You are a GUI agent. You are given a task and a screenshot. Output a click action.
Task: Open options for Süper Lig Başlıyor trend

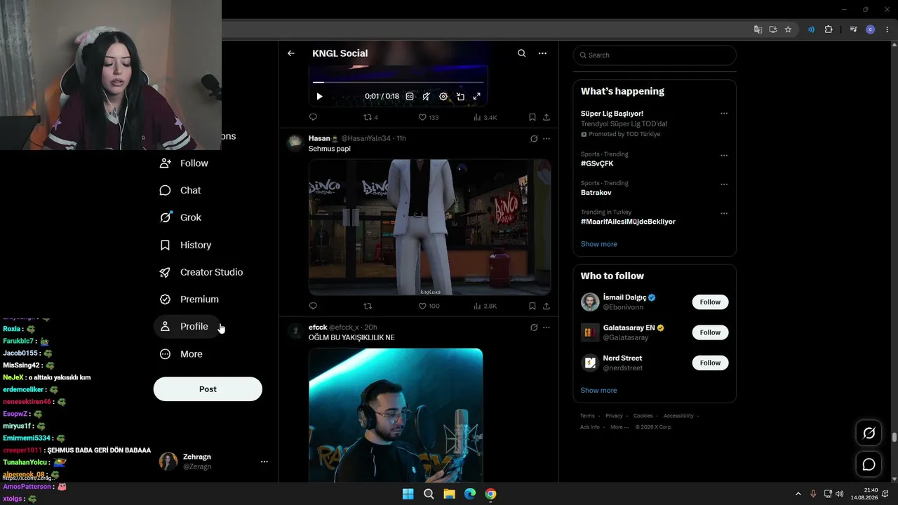point(724,114)
